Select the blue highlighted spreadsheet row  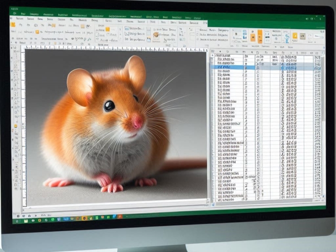[229, 68]
